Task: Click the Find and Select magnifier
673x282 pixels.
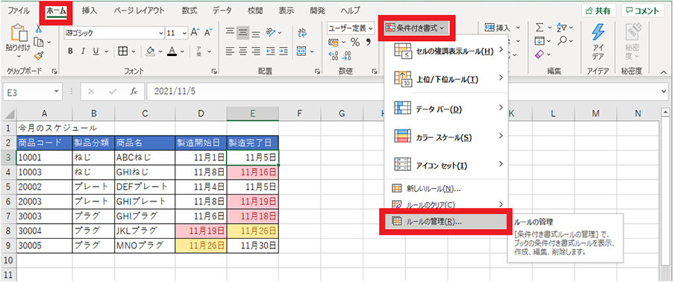Action: pos(562,41)
